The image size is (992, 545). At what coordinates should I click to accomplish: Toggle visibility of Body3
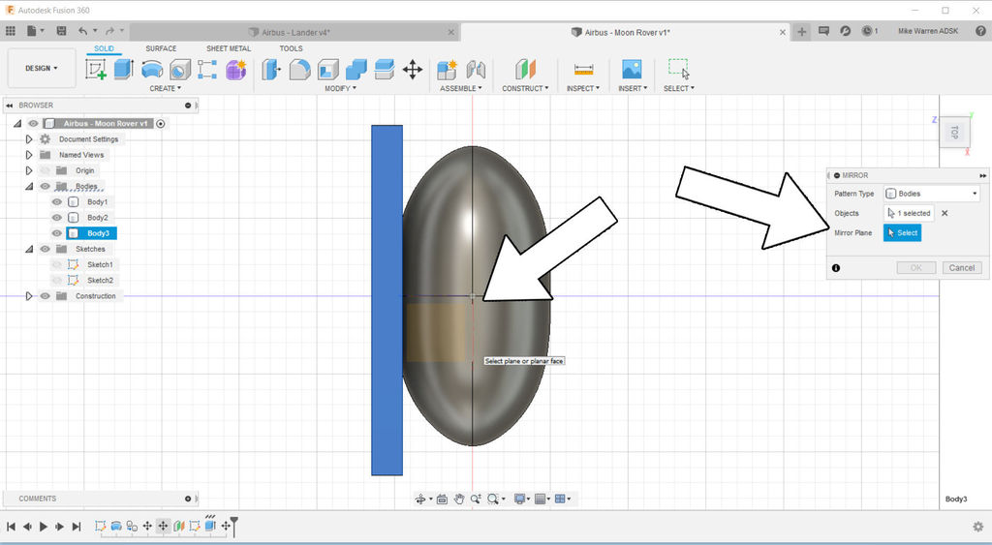[57, 233]
